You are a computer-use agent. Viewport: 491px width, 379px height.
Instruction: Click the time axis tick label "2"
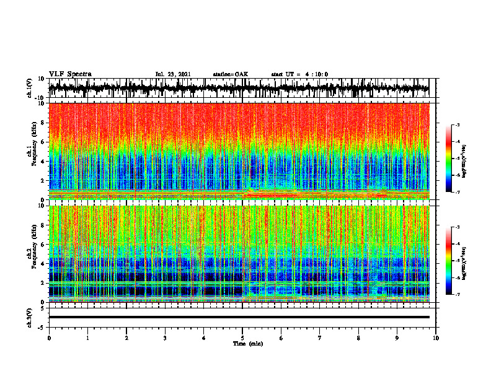tap(126, 338)
